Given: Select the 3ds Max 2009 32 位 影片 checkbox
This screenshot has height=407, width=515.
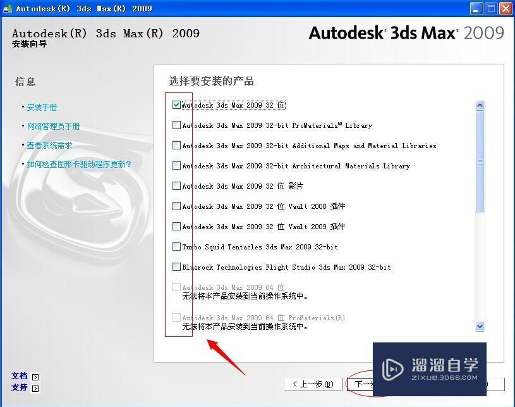Looking at the screenshot, I should [177, 186].
